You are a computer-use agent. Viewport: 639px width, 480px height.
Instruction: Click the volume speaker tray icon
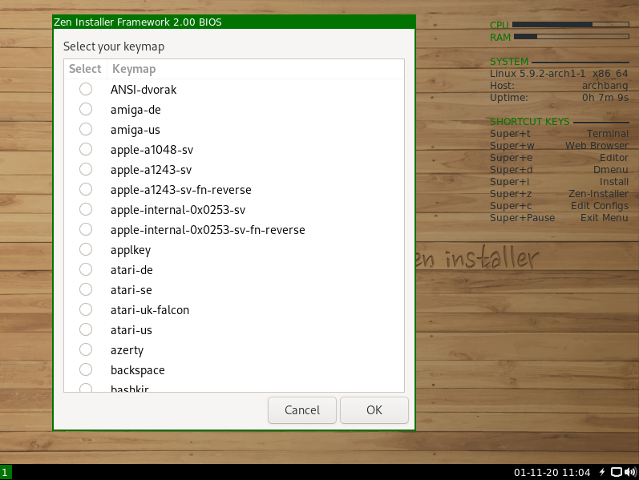(630, 472)
